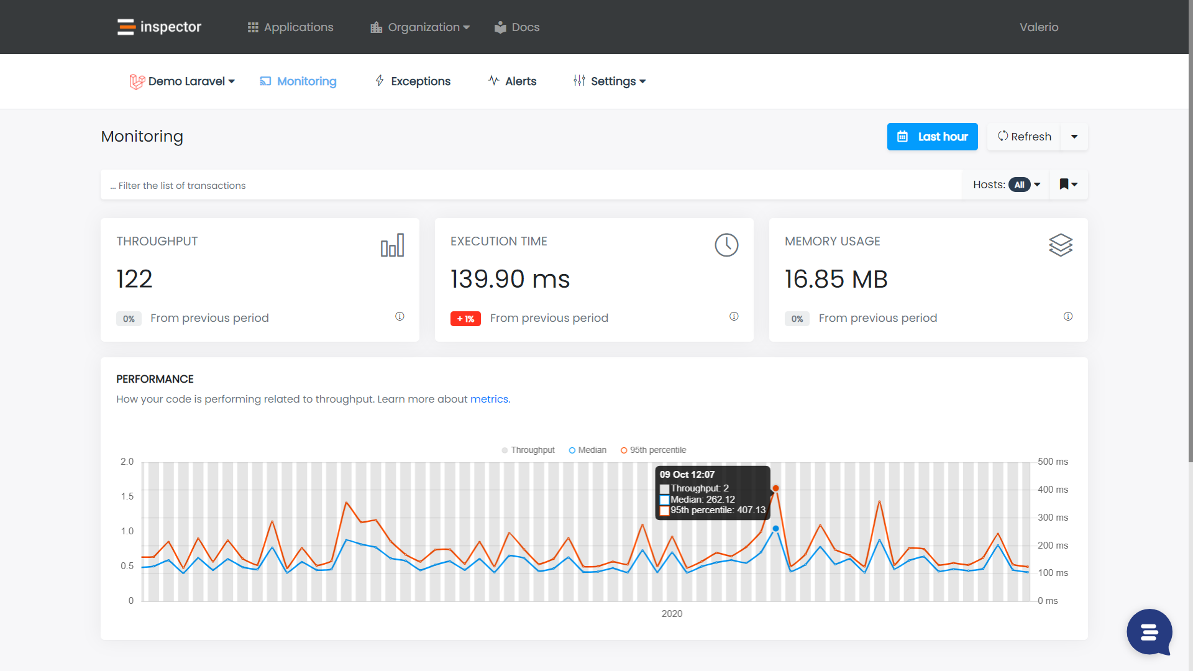Expand the Demo Laravel application selector
The width and height of the screenshot is (1193, 671).
[x=182, y=81]
